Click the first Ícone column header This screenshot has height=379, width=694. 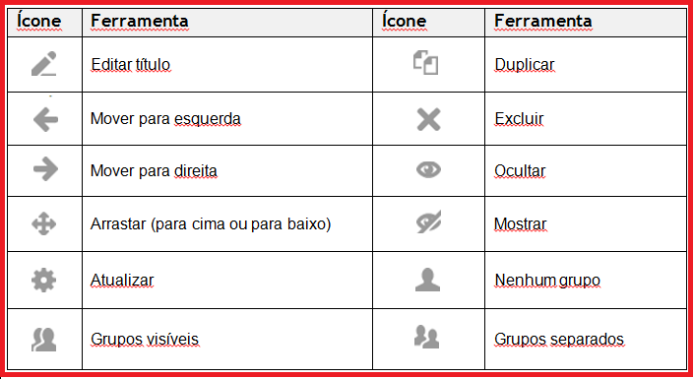click(x=39, y=21)
